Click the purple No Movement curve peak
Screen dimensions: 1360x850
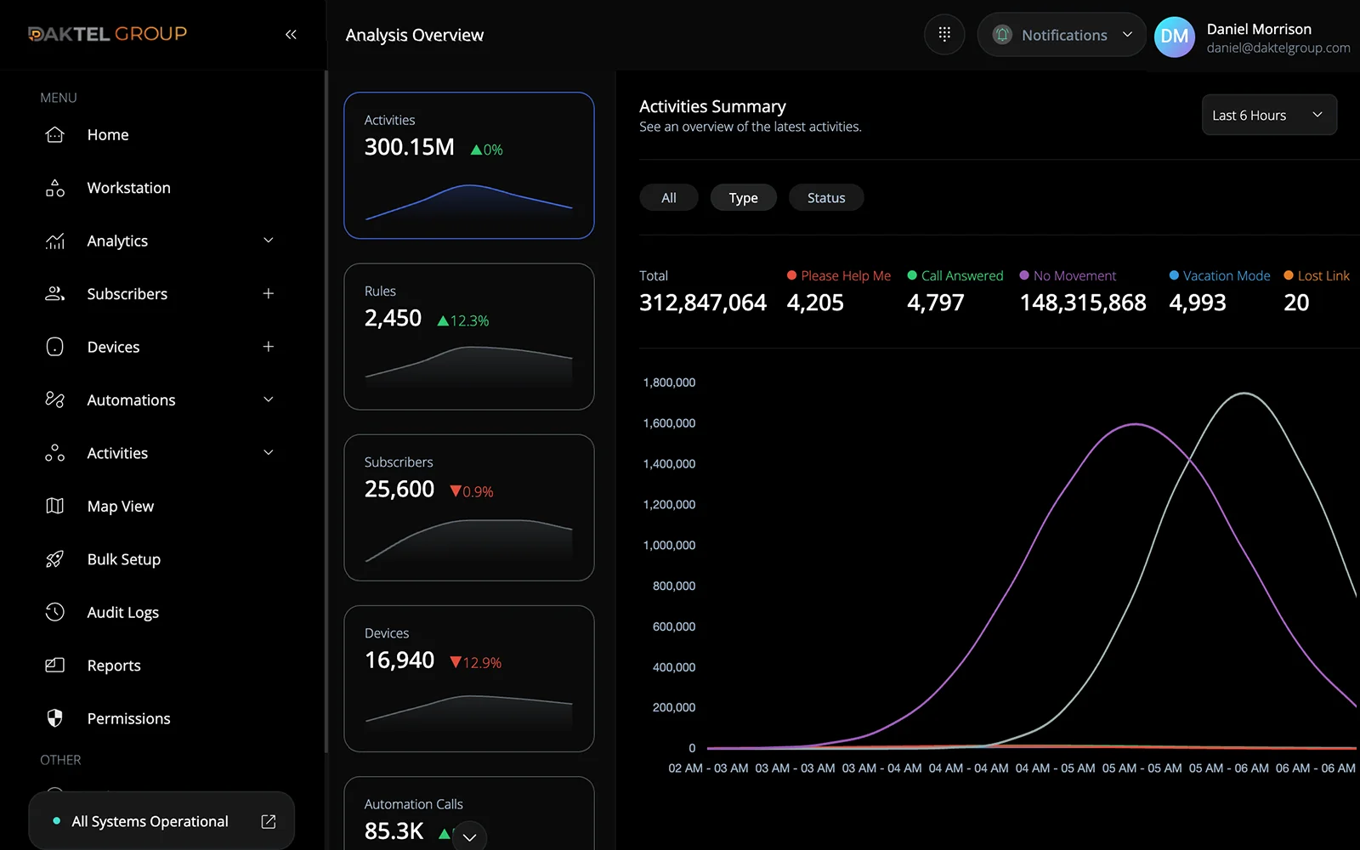tap(1136, 424)
